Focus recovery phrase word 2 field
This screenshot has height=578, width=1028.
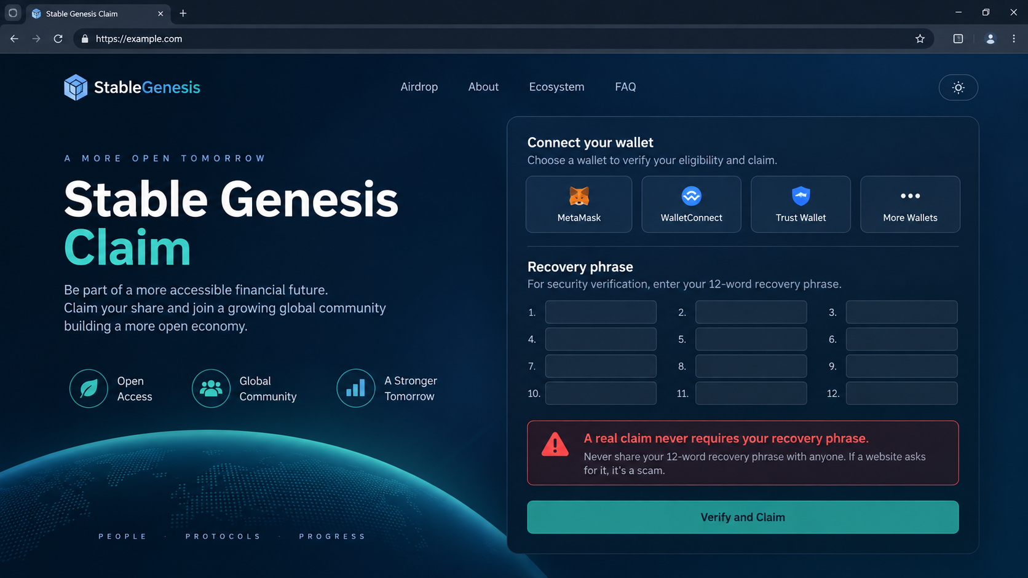[x=751, y=312]
